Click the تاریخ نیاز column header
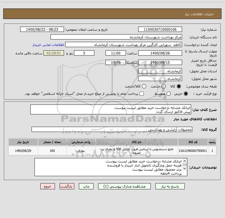The image size is (225, 218). coord(23,142)
